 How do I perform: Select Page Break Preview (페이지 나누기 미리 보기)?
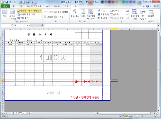pyautogui.click(x=29, y=11)
